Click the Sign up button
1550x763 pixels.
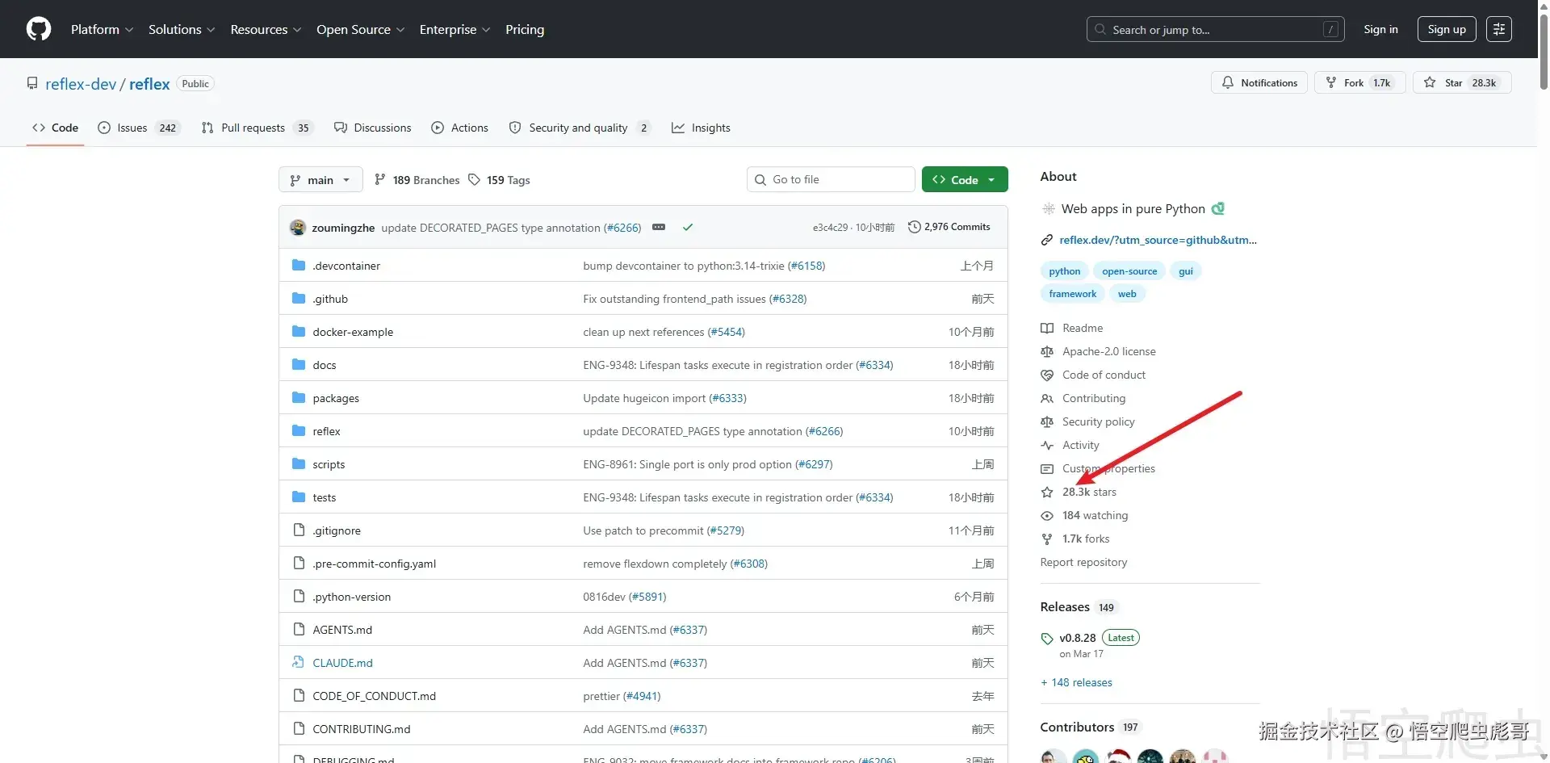(1447, 29)
